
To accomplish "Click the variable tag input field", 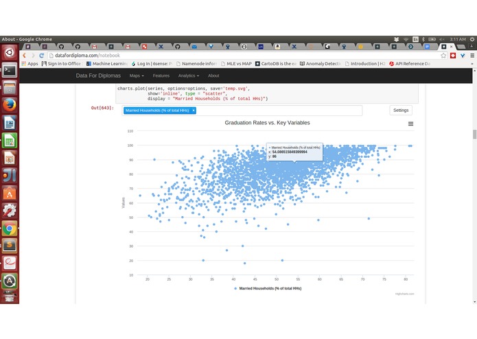I will 242,110.
